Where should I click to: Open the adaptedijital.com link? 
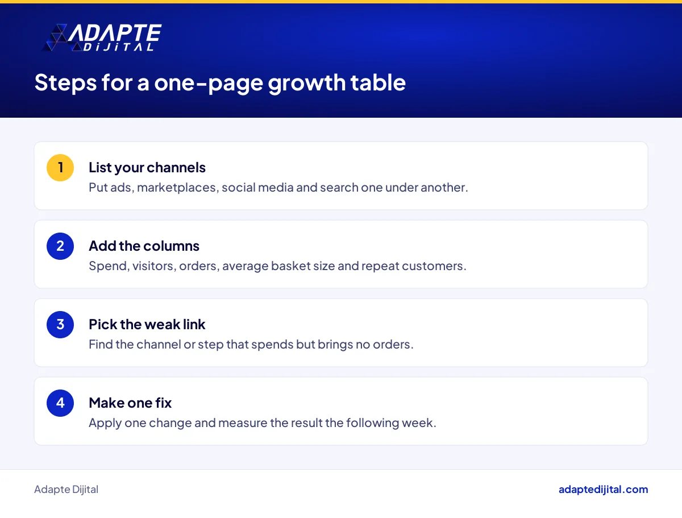(603, 490)
